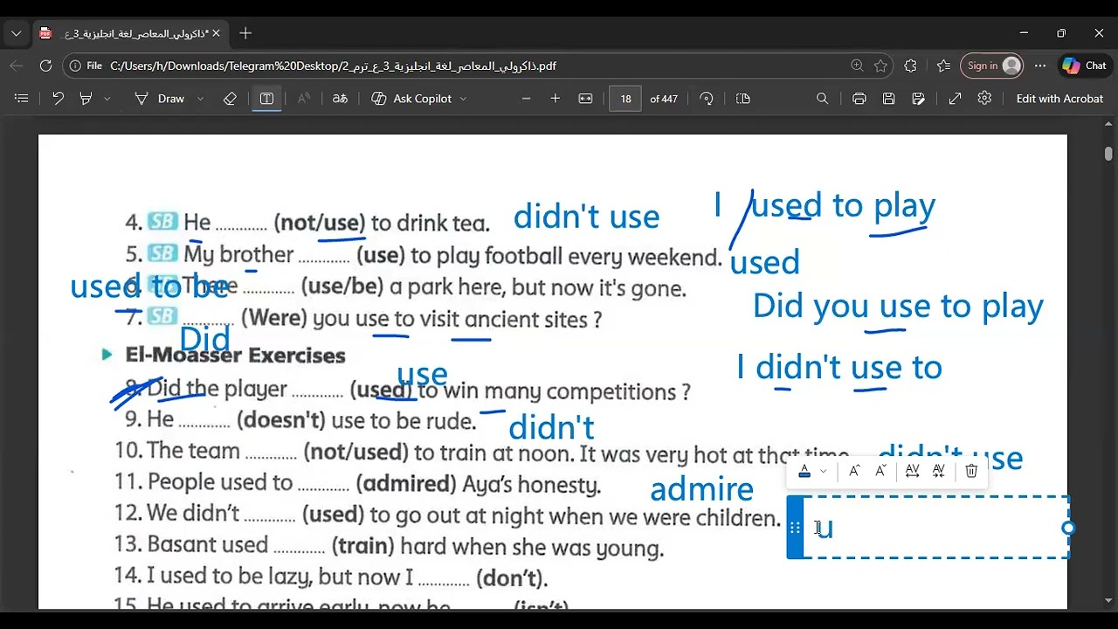The width and height of the screenshot is (1118, 629).
Task: Decrease the text character spacing
Action: pos(939,472)
